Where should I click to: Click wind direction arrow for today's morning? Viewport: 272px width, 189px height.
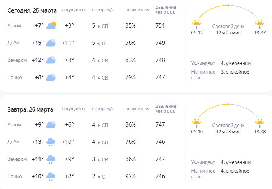coord(99,26)
